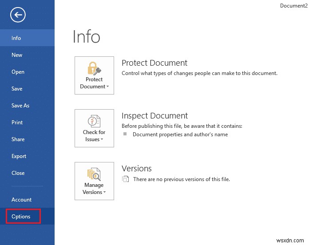Click the versions page icon beside 'There are no previous versions'
309x245 pixels.
[x=125, y=179]
